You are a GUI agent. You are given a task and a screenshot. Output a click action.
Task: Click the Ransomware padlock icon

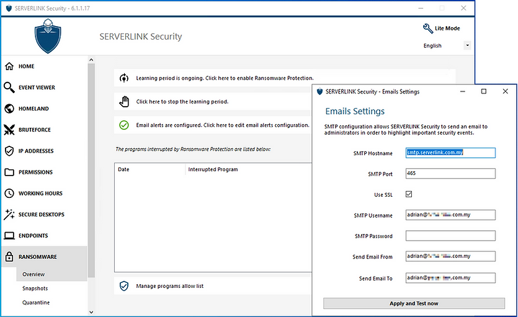[x=9, y=257]
